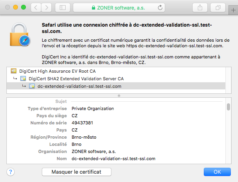Select DigiCert SHA2 Extended Validation Server CA row
Image resolution: width=238 pixels, height=182 pixels.
[116, 79]
